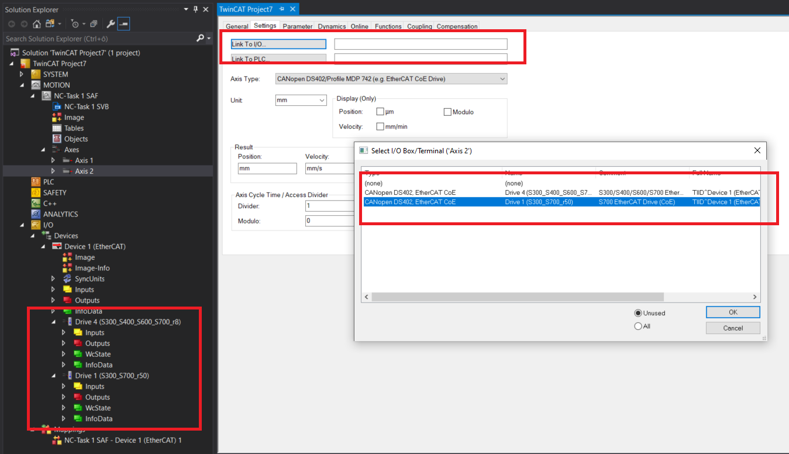
Task: Expand the SyncUnits node
Action: coord(53,279)
